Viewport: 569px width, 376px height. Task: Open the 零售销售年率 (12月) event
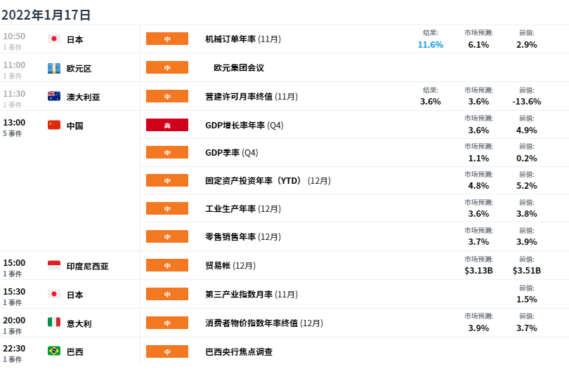tap(243, 237)
